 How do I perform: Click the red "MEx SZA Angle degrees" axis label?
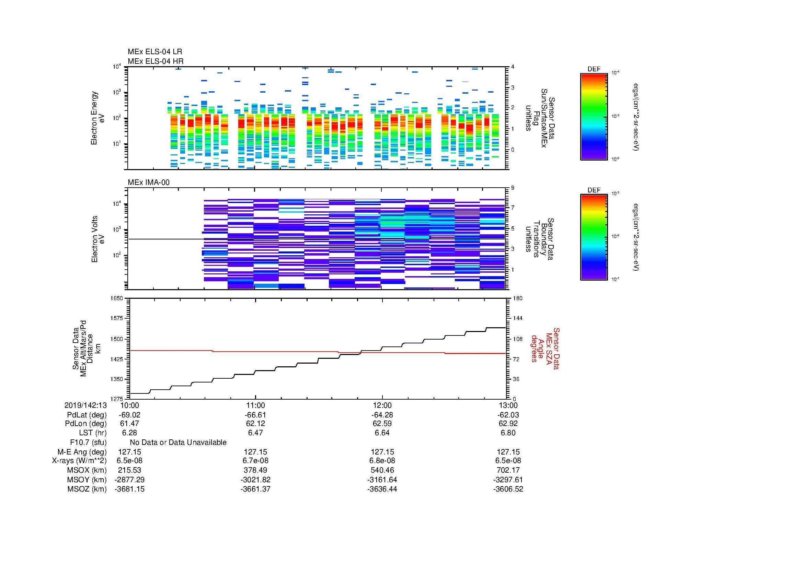pyautogui.click(x=545, y=348)
